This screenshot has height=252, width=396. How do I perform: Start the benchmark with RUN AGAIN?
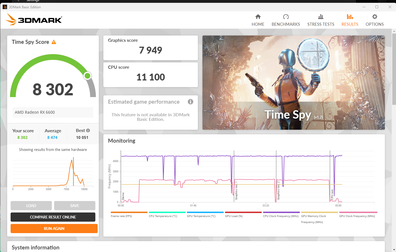click(x=54, y=229)
